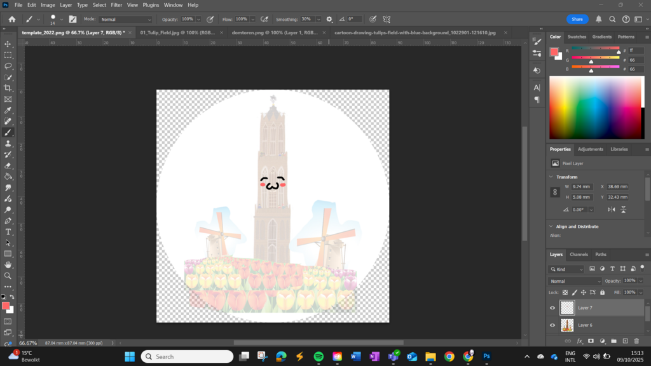651x366 pixels.
Task: Select the Hand tool
Action: click(8, 264)
